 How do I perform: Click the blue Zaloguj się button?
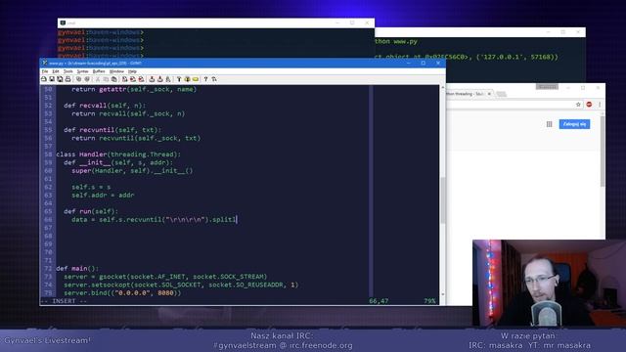point(574,124)
